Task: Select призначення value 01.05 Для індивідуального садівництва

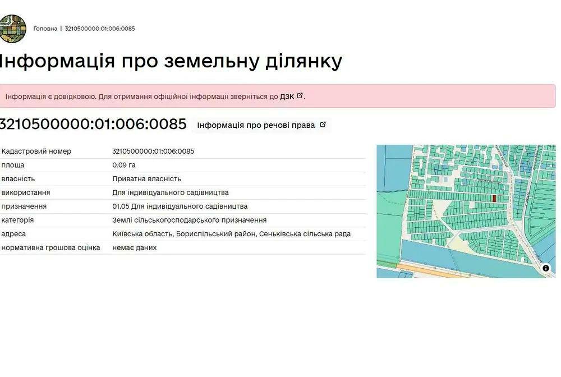Action: [x=180, y=206]
